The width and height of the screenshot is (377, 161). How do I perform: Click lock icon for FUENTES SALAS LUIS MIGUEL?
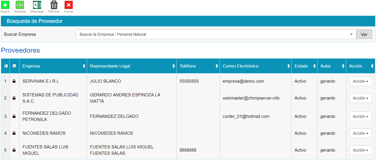point(14,150)
